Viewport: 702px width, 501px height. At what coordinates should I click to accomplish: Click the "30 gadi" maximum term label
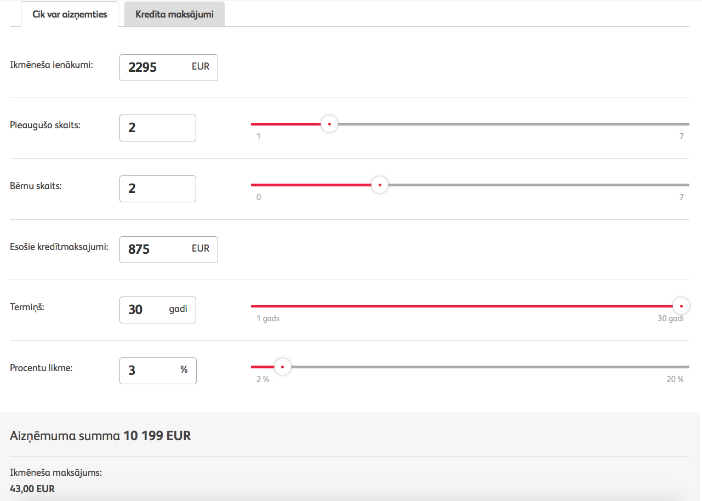click(671, 318)
